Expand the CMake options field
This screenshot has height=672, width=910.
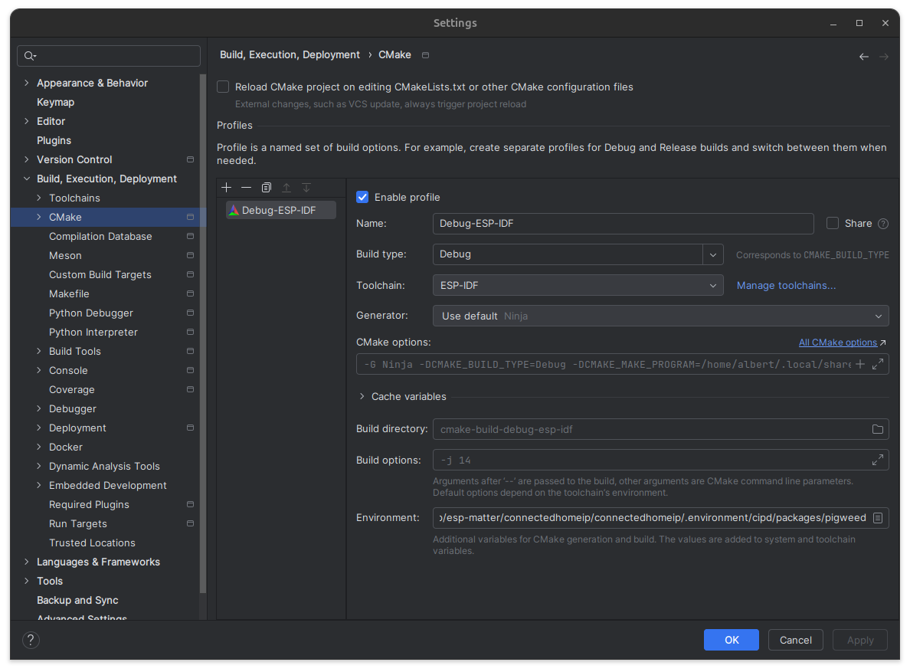[x=878, y=364]
